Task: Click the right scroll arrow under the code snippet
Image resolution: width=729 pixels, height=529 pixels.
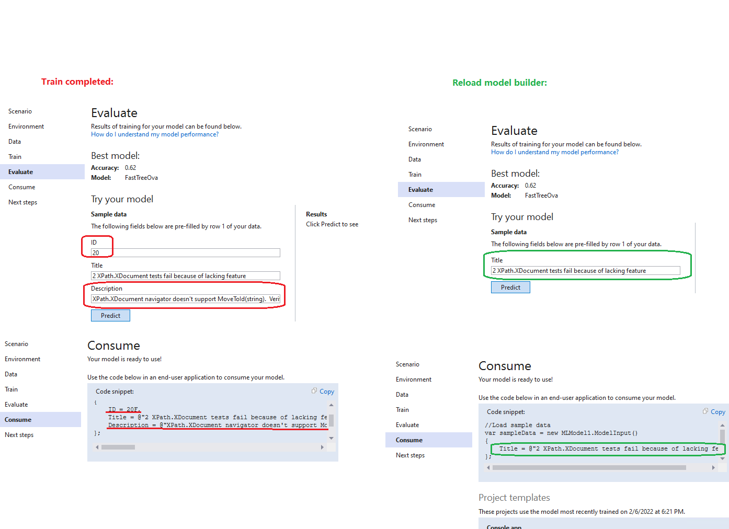Action: coord(323,447)
